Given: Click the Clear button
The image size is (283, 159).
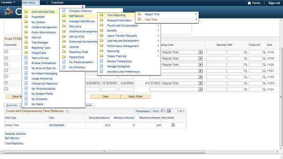Looking at the screenshot, I should [x=105, y=97].
